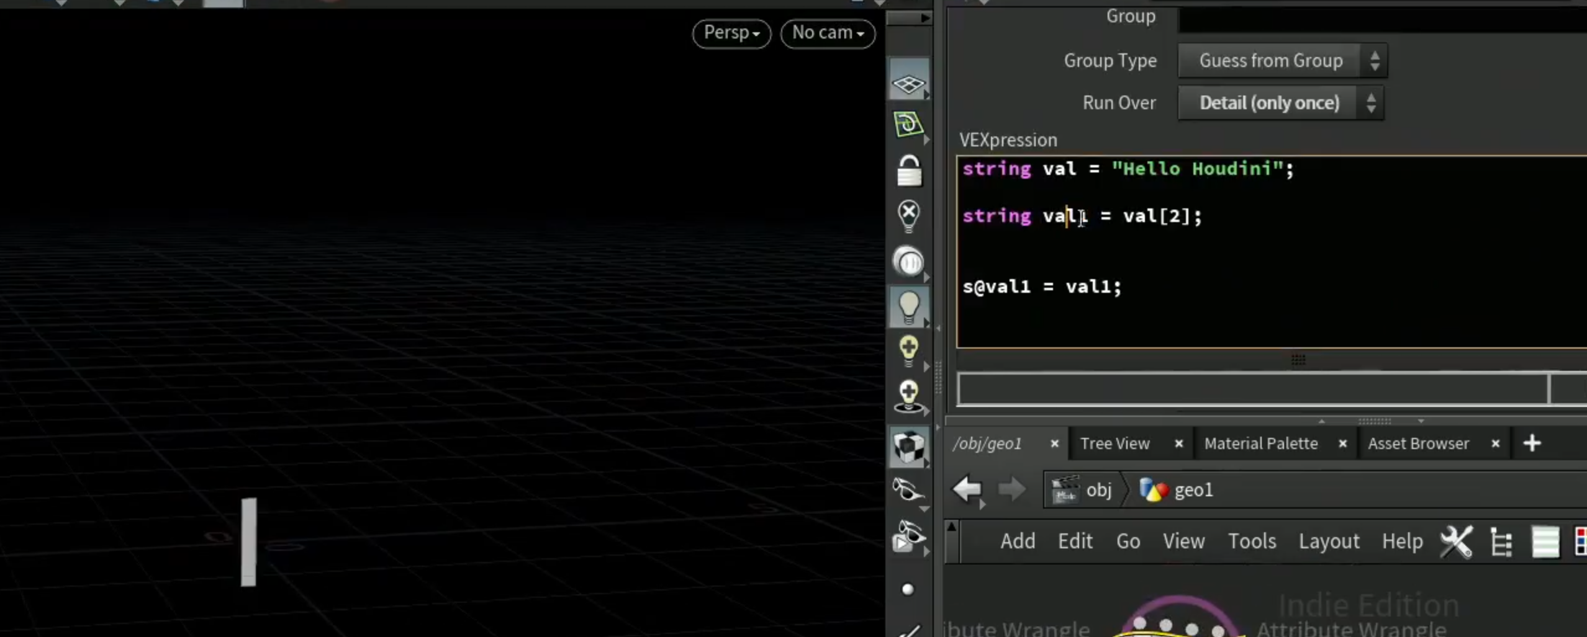Image resolution: width=1587 pixels, height=637 pixels.
Task: Open the Run Over dropdown menu
Action: pyautogui.click(x=1280, y=103)
